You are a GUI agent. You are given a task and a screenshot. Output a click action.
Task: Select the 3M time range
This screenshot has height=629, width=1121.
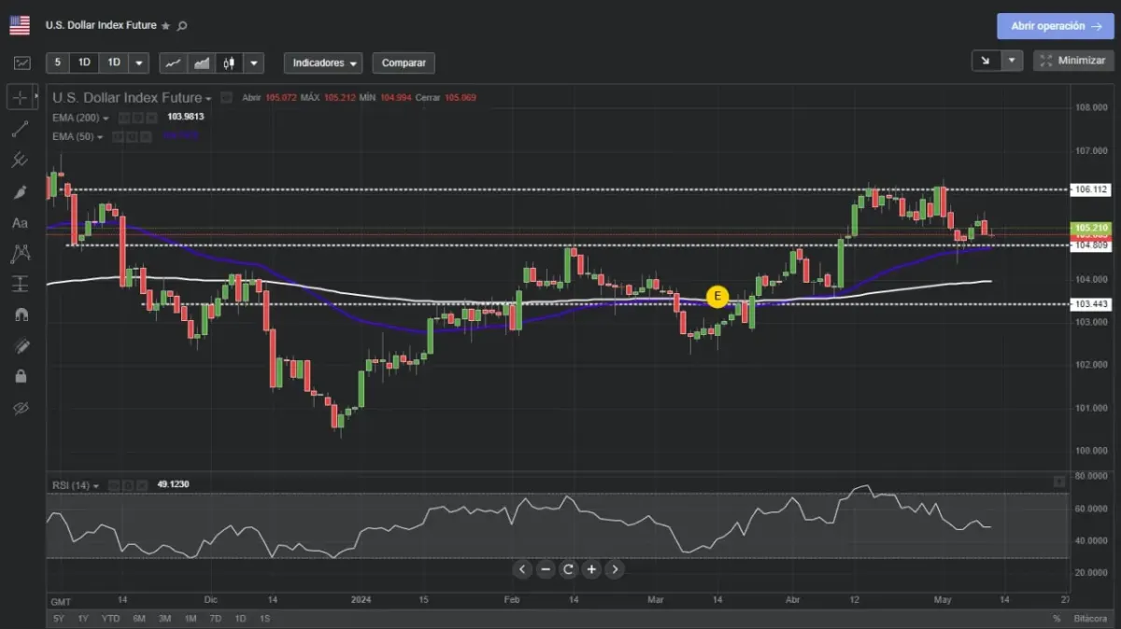tap(164, 619)
